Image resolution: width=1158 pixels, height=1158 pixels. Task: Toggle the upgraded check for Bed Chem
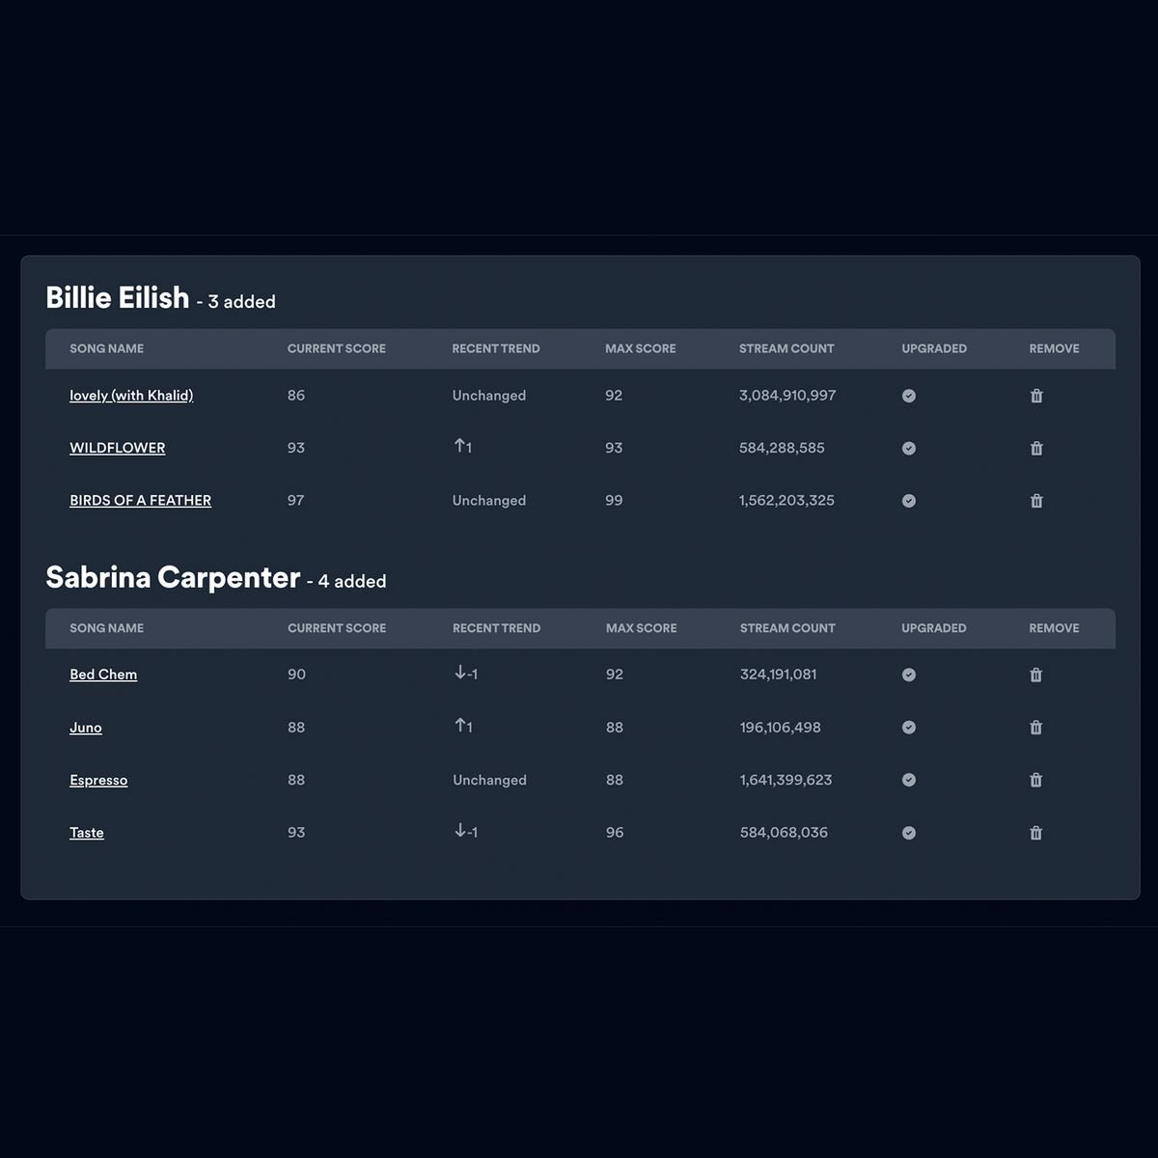[x=908, y=675]
